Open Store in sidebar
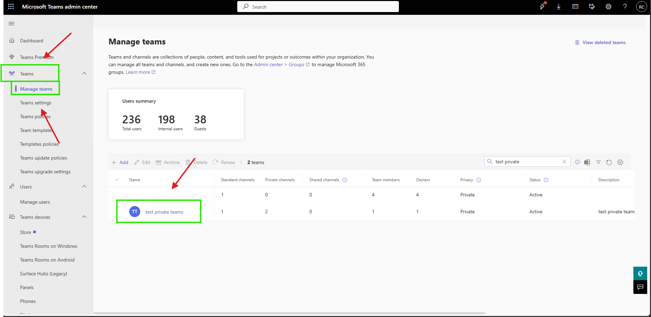Viewport: 651px width, 317px height. tap(26, 232)
